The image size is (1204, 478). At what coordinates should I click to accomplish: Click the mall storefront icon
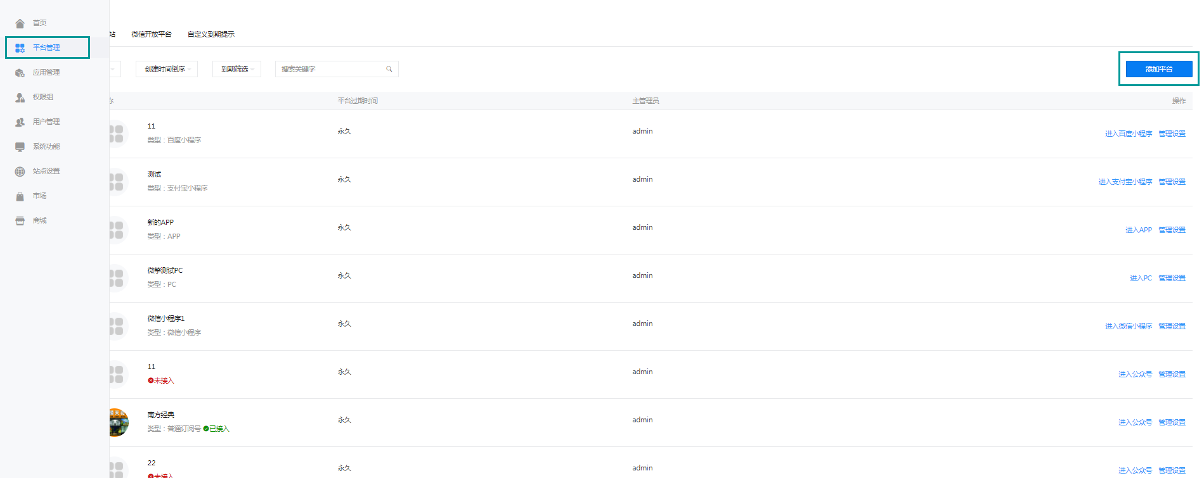click(20, 221)
